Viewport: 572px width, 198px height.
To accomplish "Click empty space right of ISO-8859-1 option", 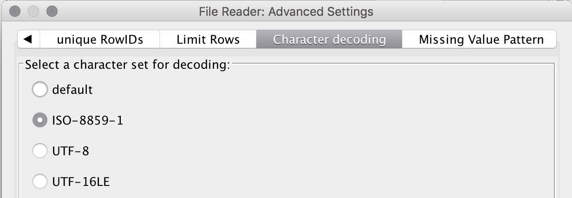I will 325,120.
